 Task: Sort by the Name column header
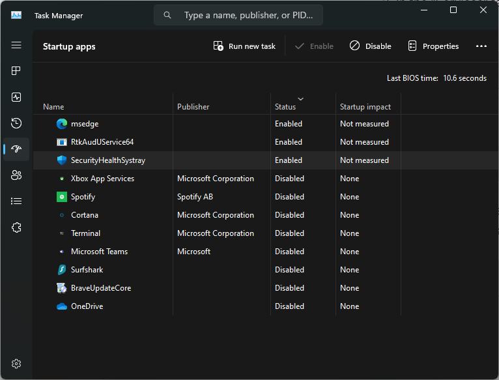(103, 104)
